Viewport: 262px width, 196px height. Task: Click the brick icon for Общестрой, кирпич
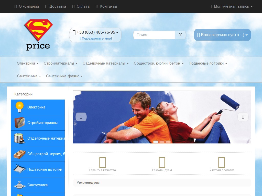point(19,154)
